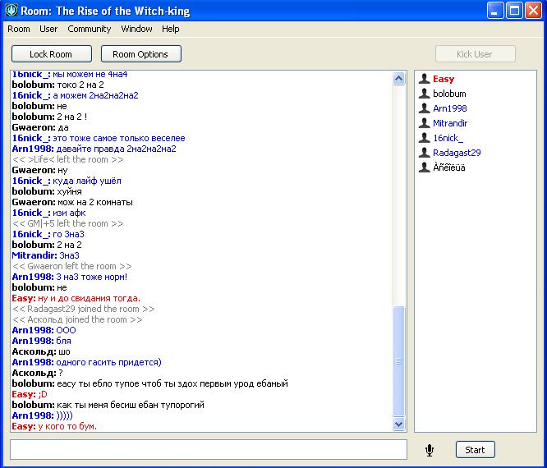Click the user icon next to 16nick_
The height and width of the screenshot is (468, 547).
point(424,138)
